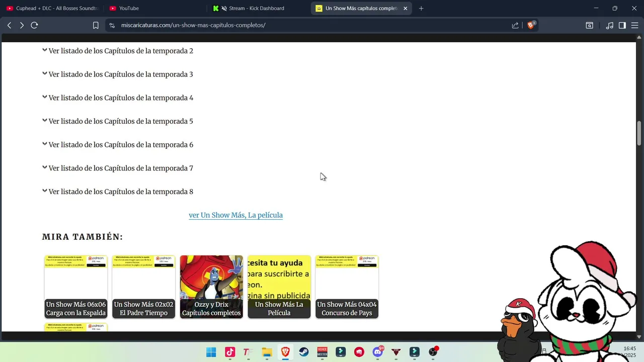Open Ozzy y Drix Capítulos completos

tap(211, 287)
